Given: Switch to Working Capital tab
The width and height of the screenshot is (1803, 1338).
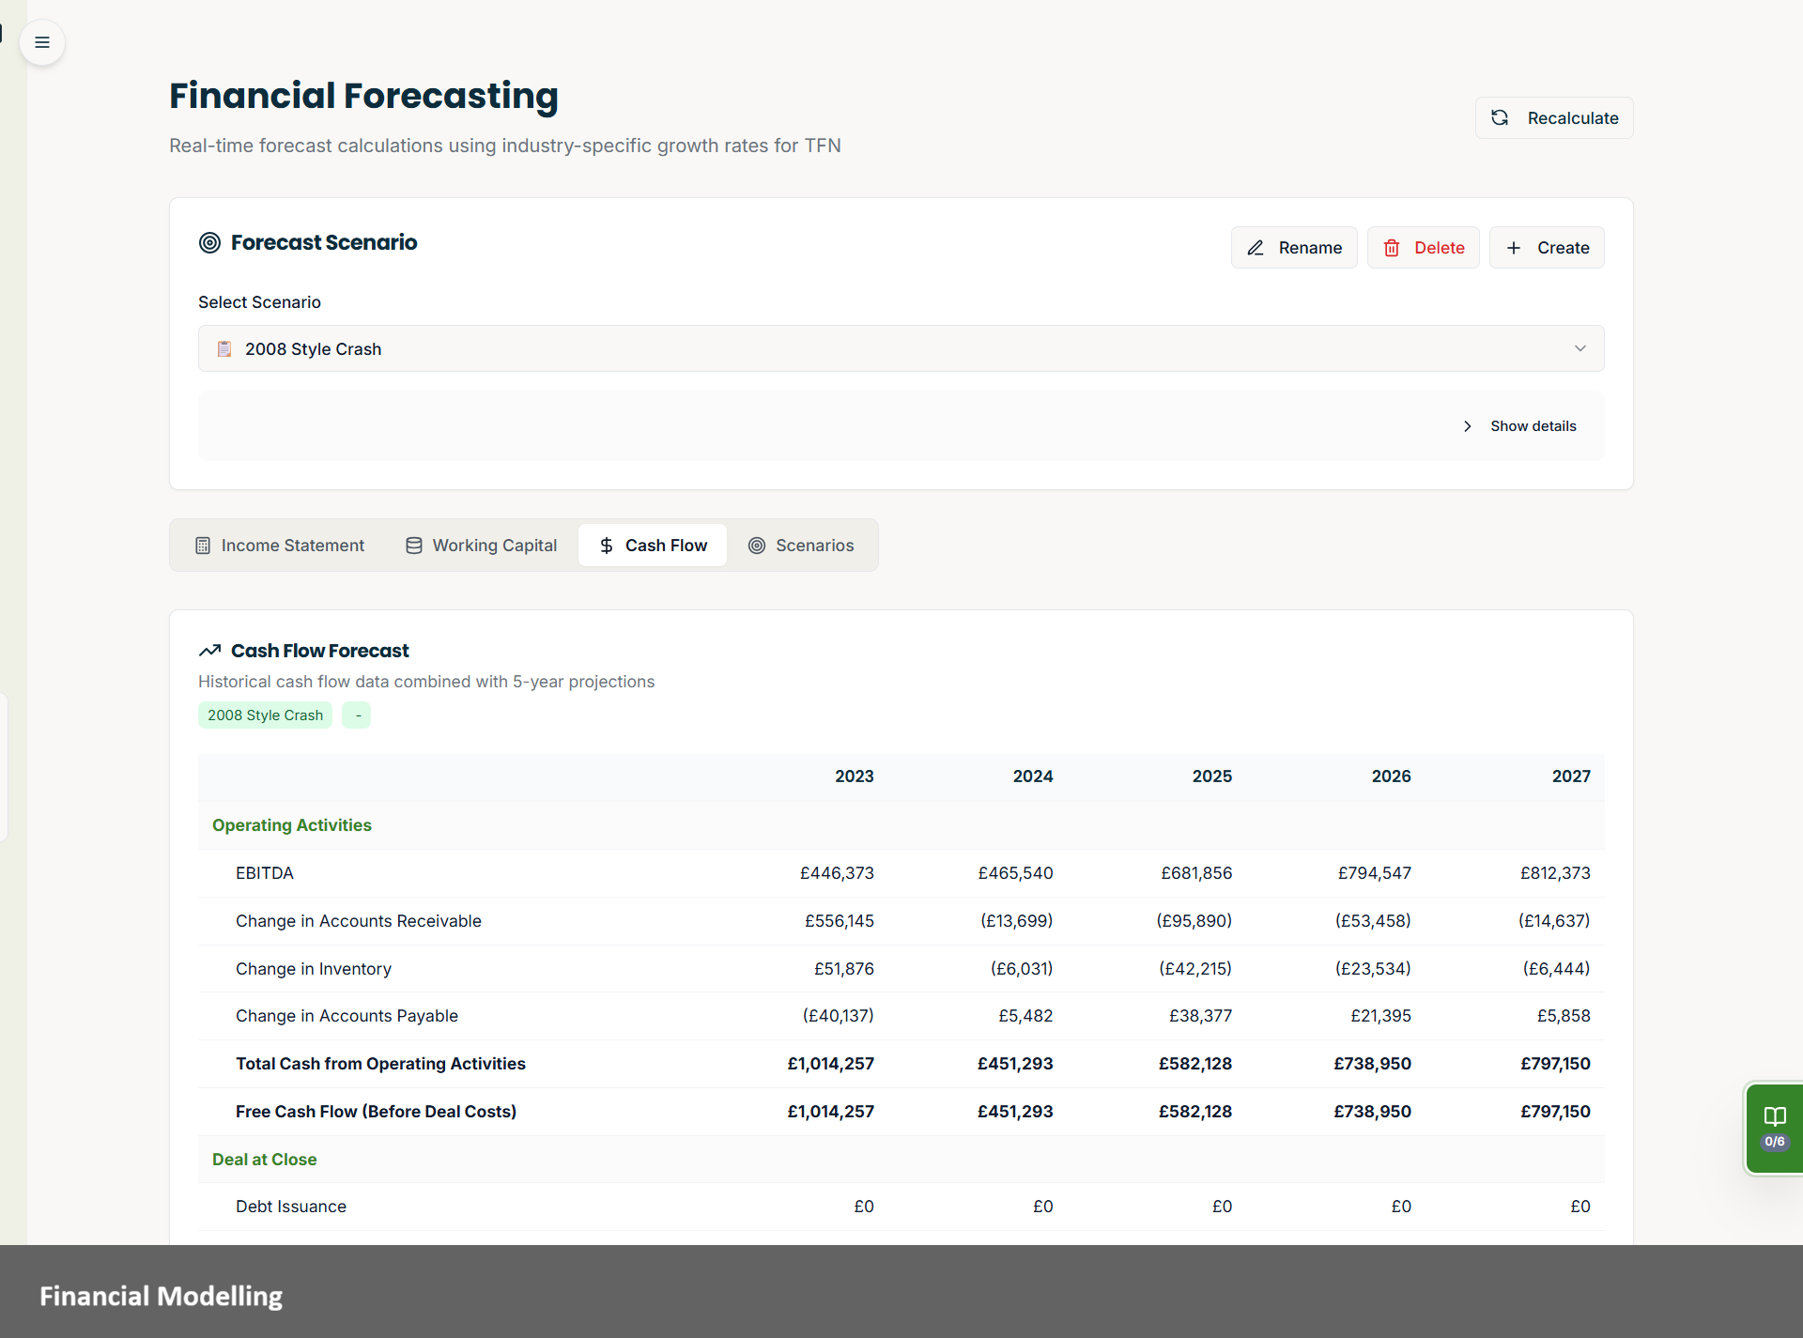Looking at the screenshot, I should tap(481, 546).
